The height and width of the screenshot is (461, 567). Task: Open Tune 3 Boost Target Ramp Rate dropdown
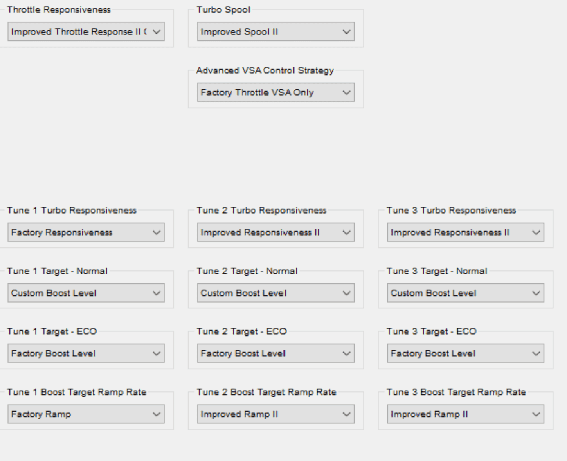pos(465,414)
